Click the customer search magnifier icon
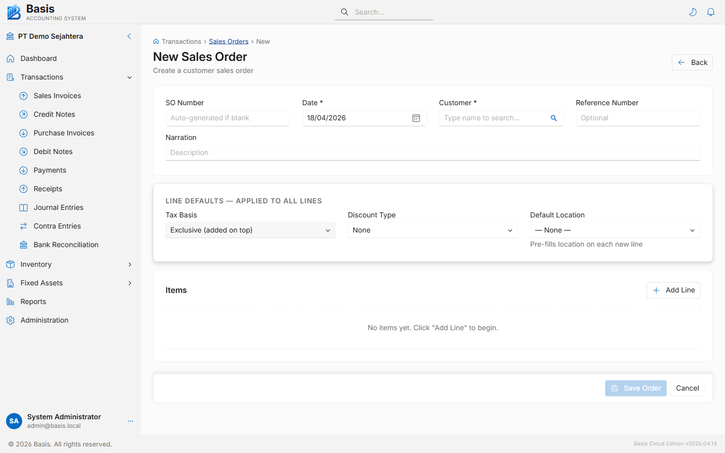Screen dimensions: 725x453 [554, 118]
